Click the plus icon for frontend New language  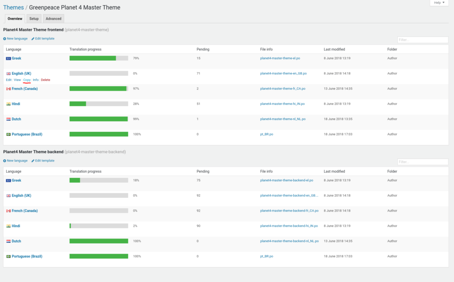pos(4,39)
